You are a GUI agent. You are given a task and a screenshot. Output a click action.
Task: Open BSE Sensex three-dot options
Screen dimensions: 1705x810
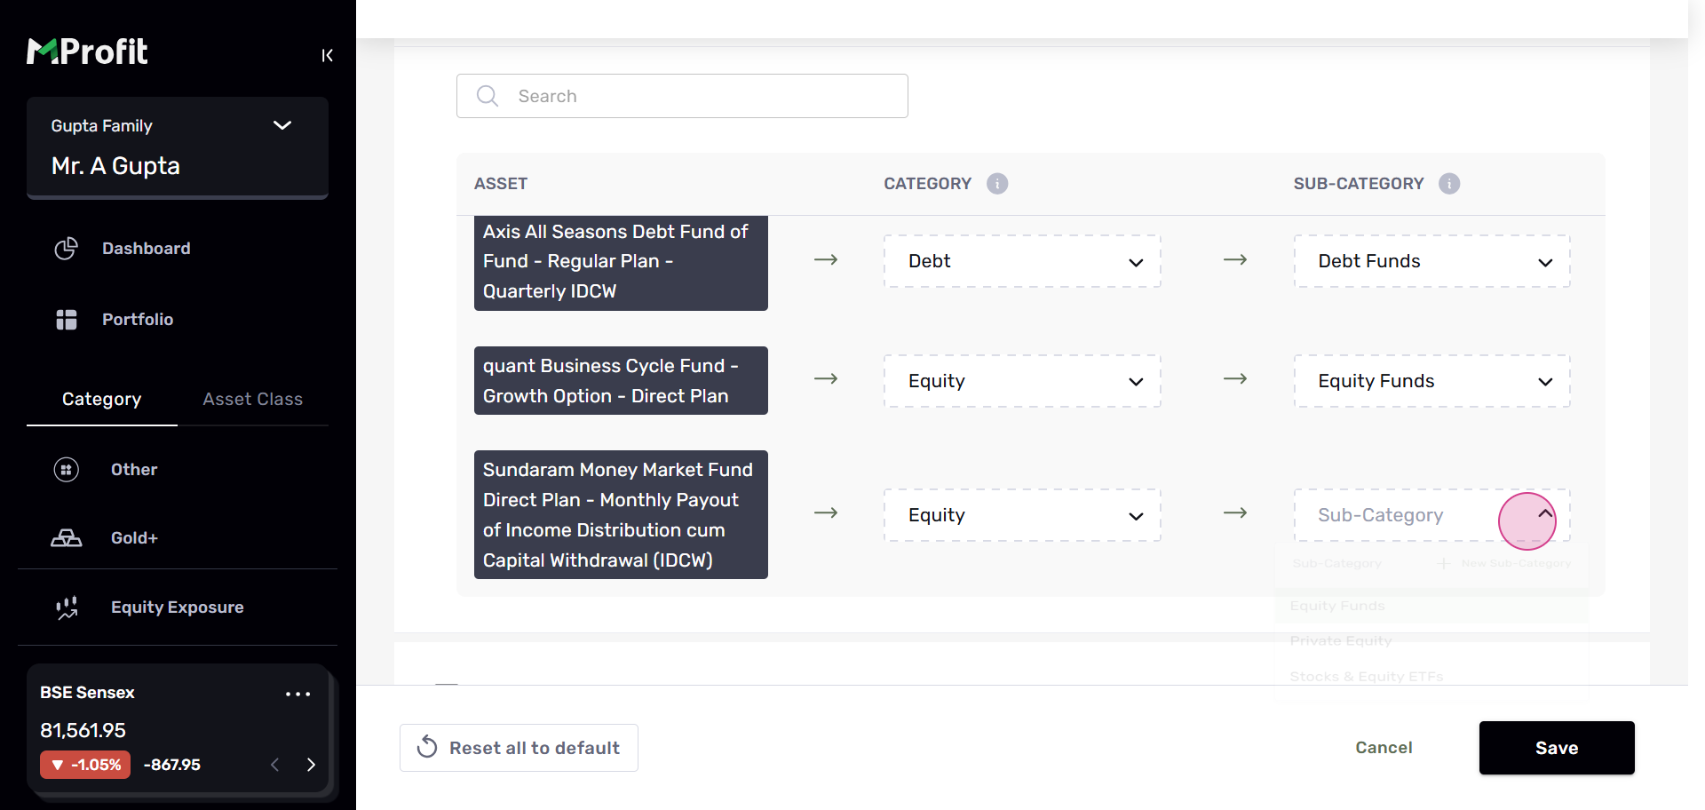[297, 694]
